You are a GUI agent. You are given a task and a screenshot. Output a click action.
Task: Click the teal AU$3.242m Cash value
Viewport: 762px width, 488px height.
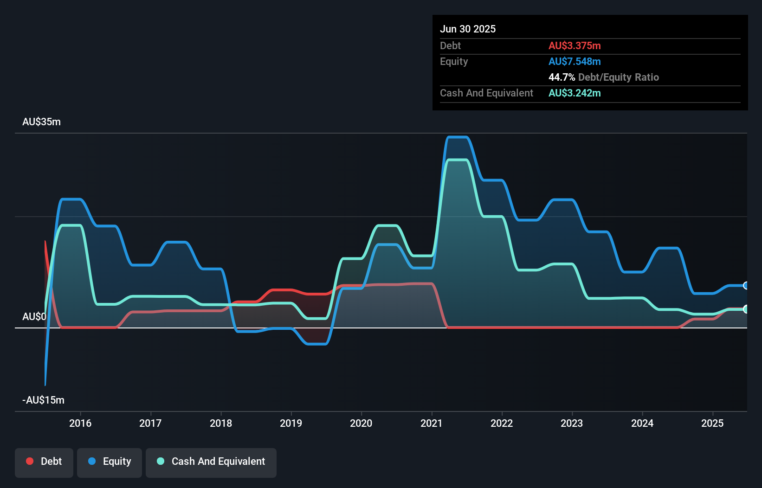click(575, 93)
